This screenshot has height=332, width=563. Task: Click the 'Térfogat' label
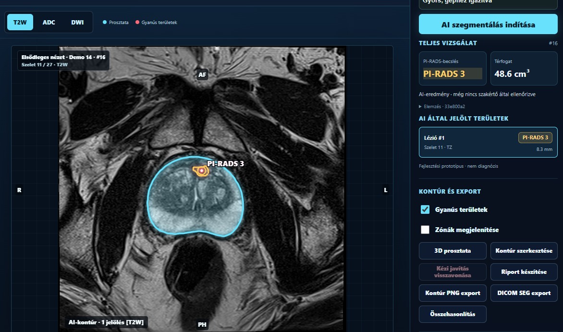[503, 61]
